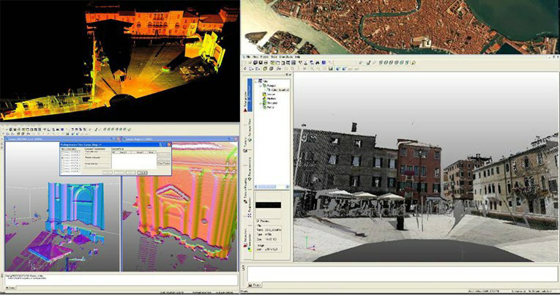Open the Help menu in the right window
The width and height of the screenshot is (560, 295).
point(297,57)
